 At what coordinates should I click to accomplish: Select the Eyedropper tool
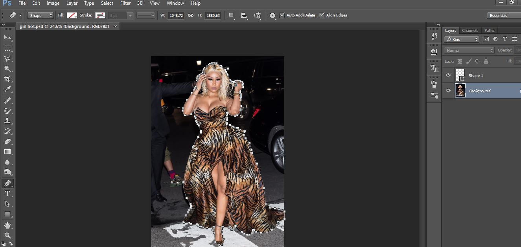7,90
